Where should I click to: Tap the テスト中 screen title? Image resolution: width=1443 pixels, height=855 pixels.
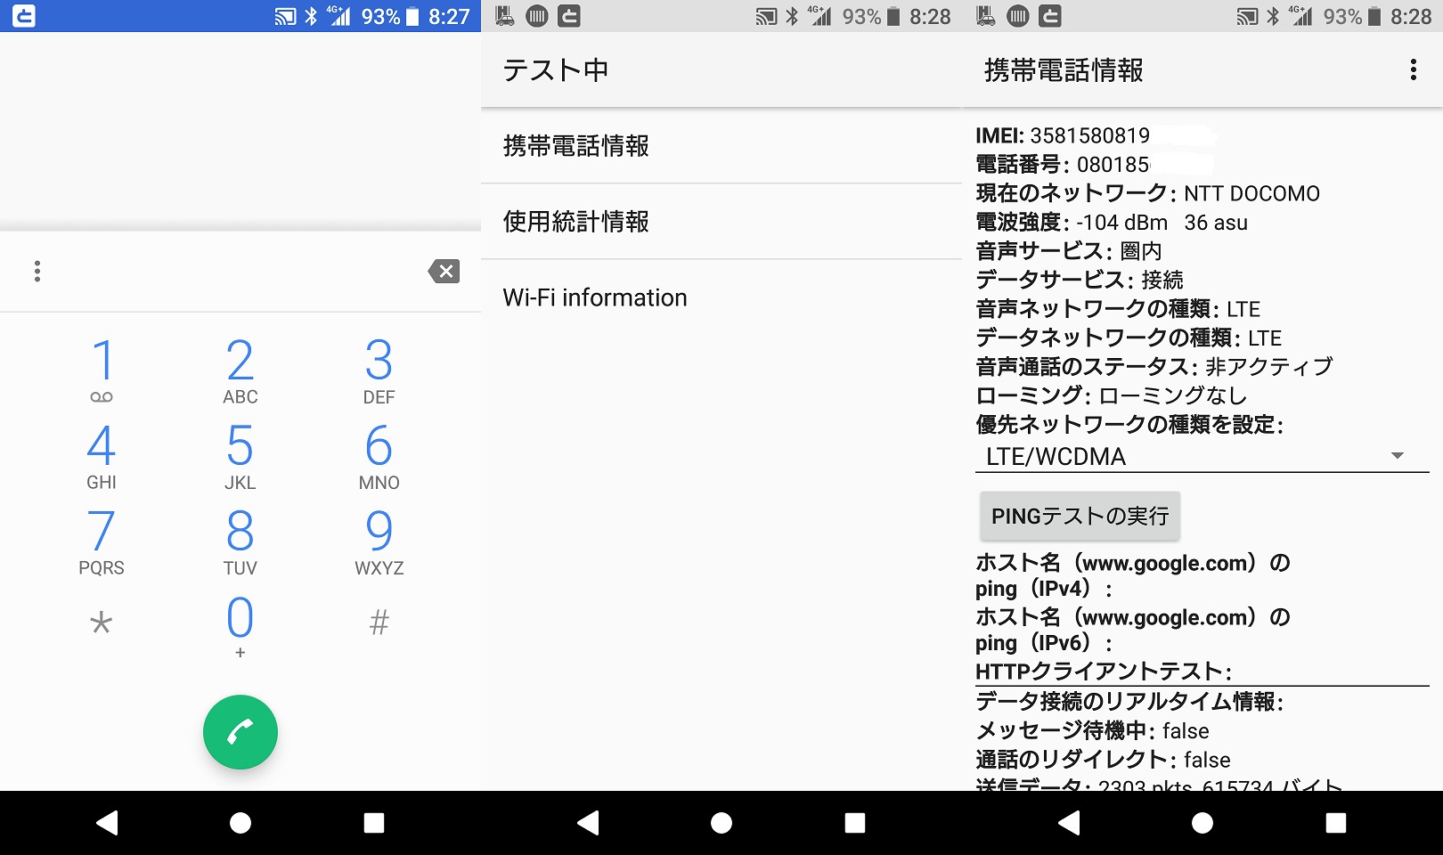[556, 70]
